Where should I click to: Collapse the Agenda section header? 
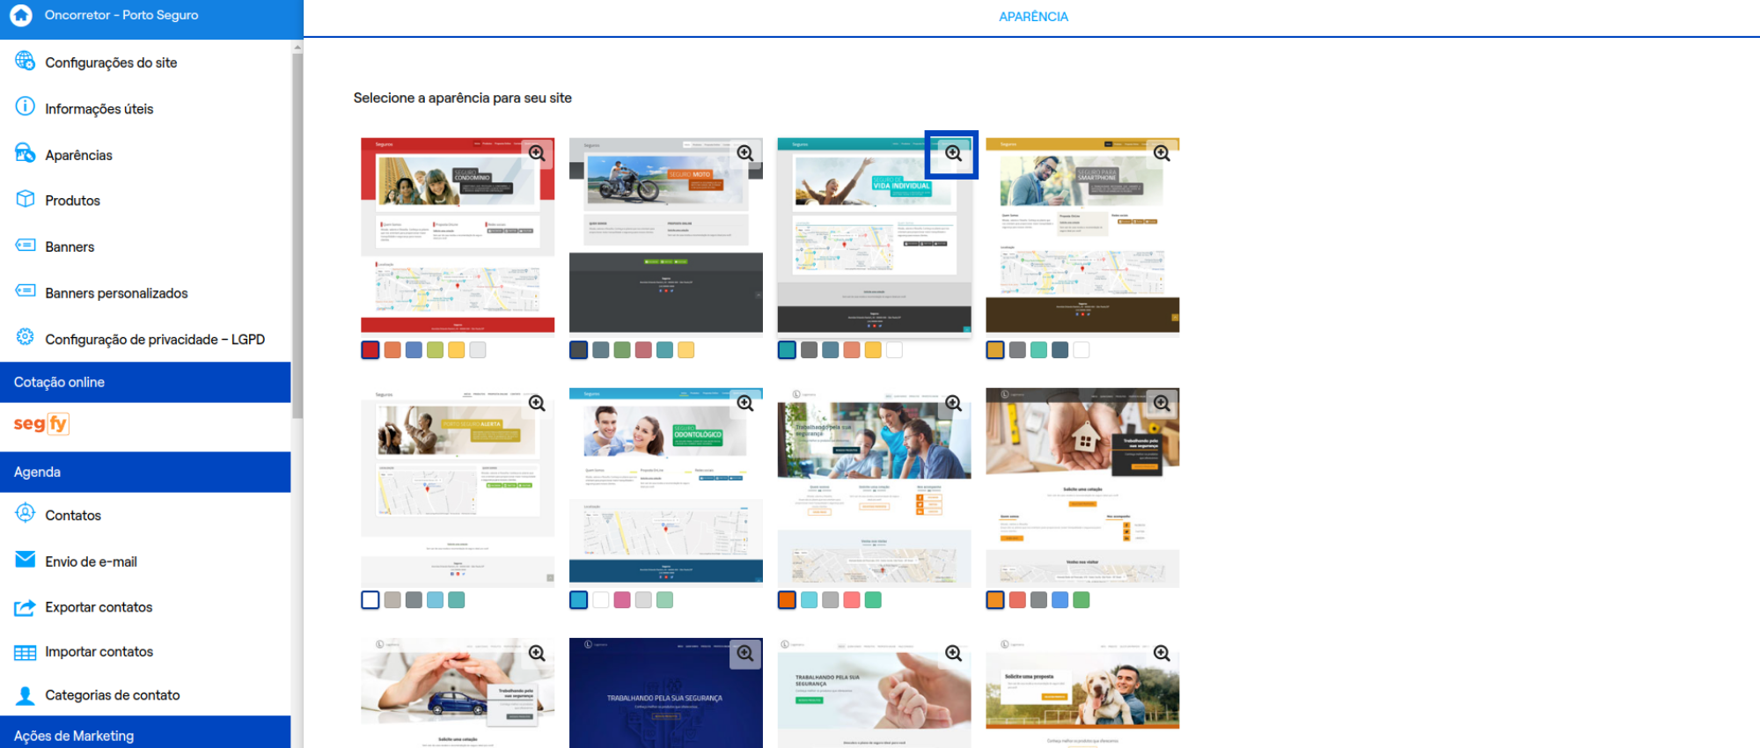click(145, 472)
